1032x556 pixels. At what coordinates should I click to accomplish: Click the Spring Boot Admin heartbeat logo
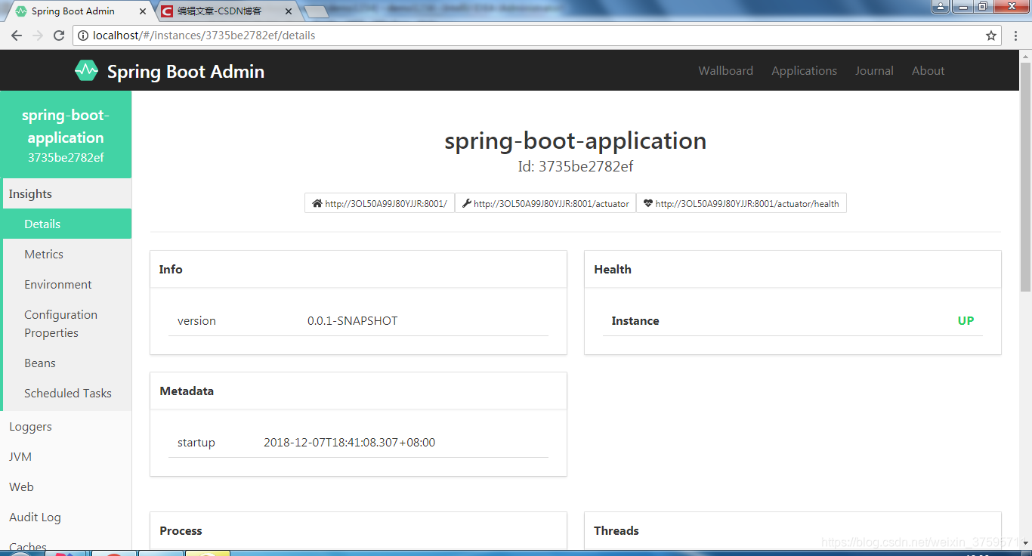click(x=86, y=71)
